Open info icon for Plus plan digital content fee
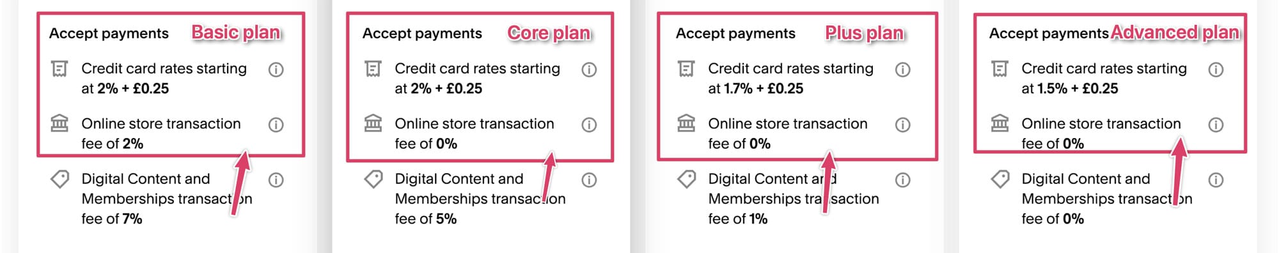Viewport: 1279px width, 253px height. pyautogui.click(x=902, y=180)
